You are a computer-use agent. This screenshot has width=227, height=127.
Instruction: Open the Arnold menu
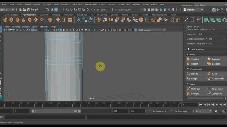tap(154, 4)
